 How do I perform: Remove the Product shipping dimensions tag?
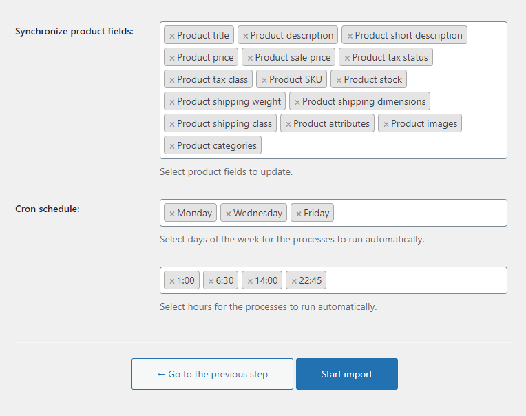coord(297,102)
